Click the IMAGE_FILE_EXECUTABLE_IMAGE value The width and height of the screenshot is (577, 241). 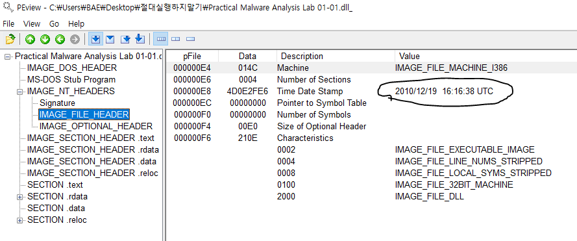[465, 149]
